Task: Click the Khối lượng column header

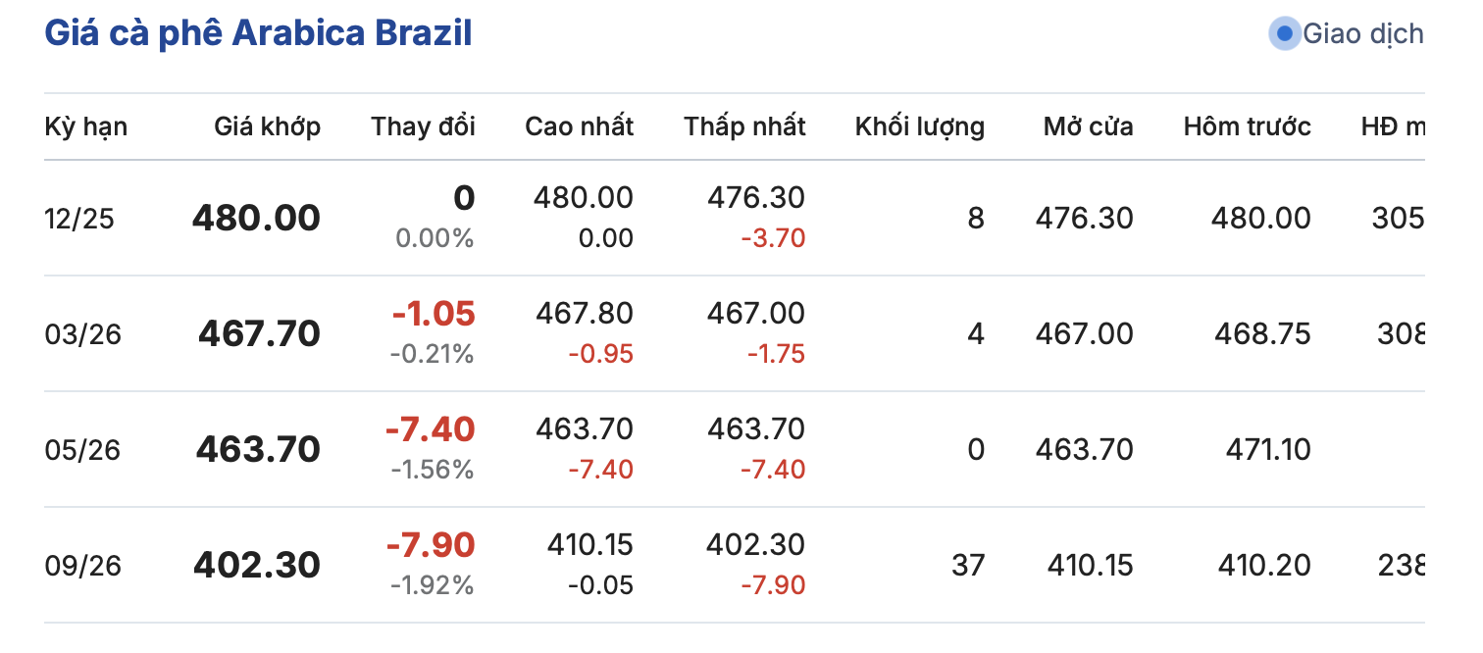Action: (x=919, y=126)
